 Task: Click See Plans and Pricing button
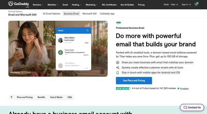point(134,81)
